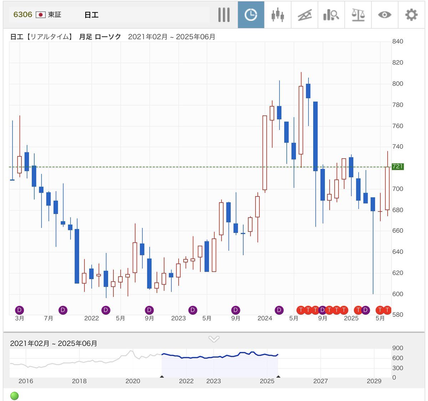Click the green status dot at bottom left

(15, 396)
